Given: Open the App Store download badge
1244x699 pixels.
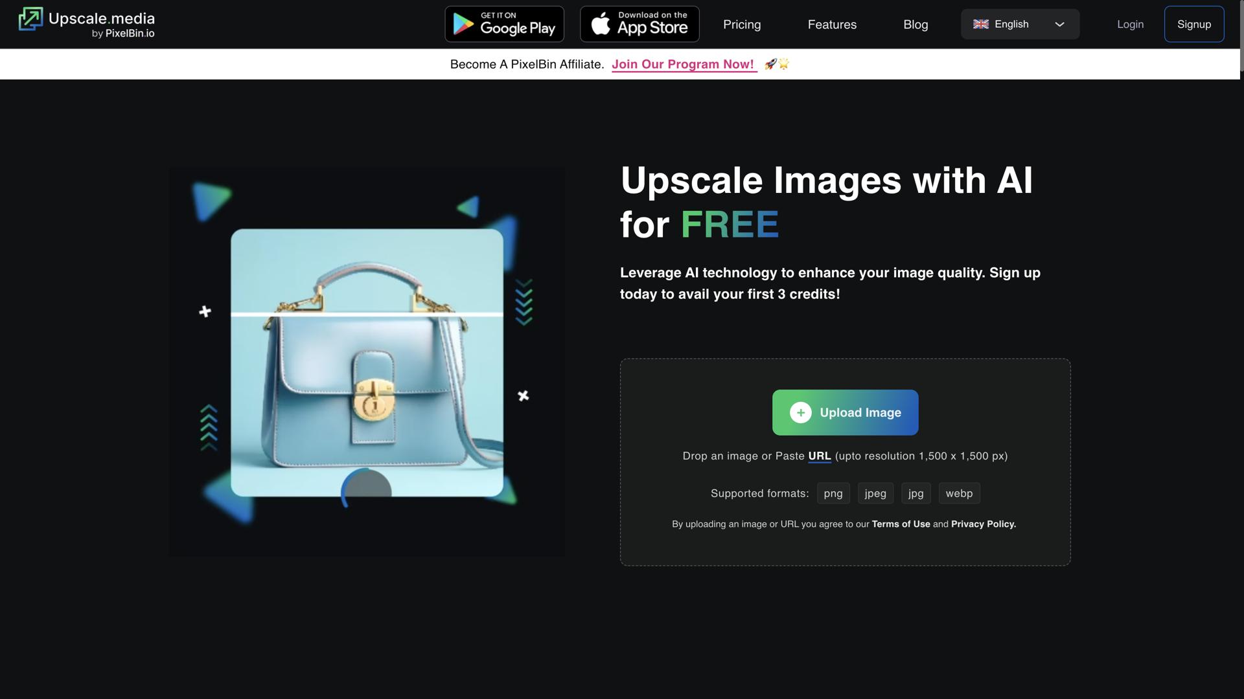Looking at the screenshot, I should [639, 24].
